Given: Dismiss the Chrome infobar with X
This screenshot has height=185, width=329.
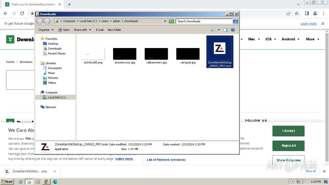Looking at the screenshot, I should click(323, 24).
